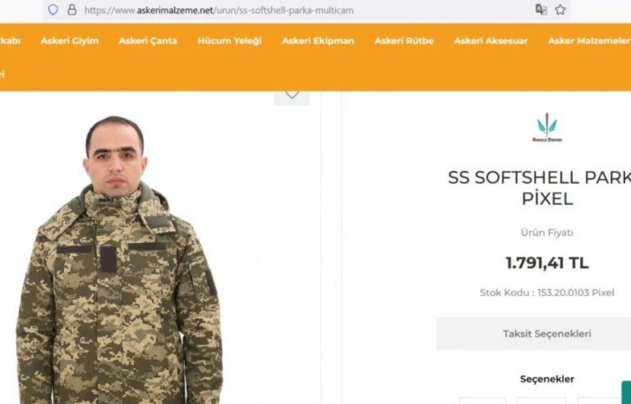Select the first option box under Seçenekler
Screen dimensions: 631x404
click(x=483, y=401)
